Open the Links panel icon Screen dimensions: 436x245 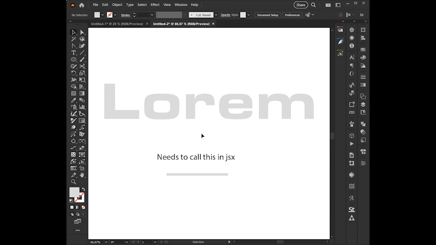point(352,112)
